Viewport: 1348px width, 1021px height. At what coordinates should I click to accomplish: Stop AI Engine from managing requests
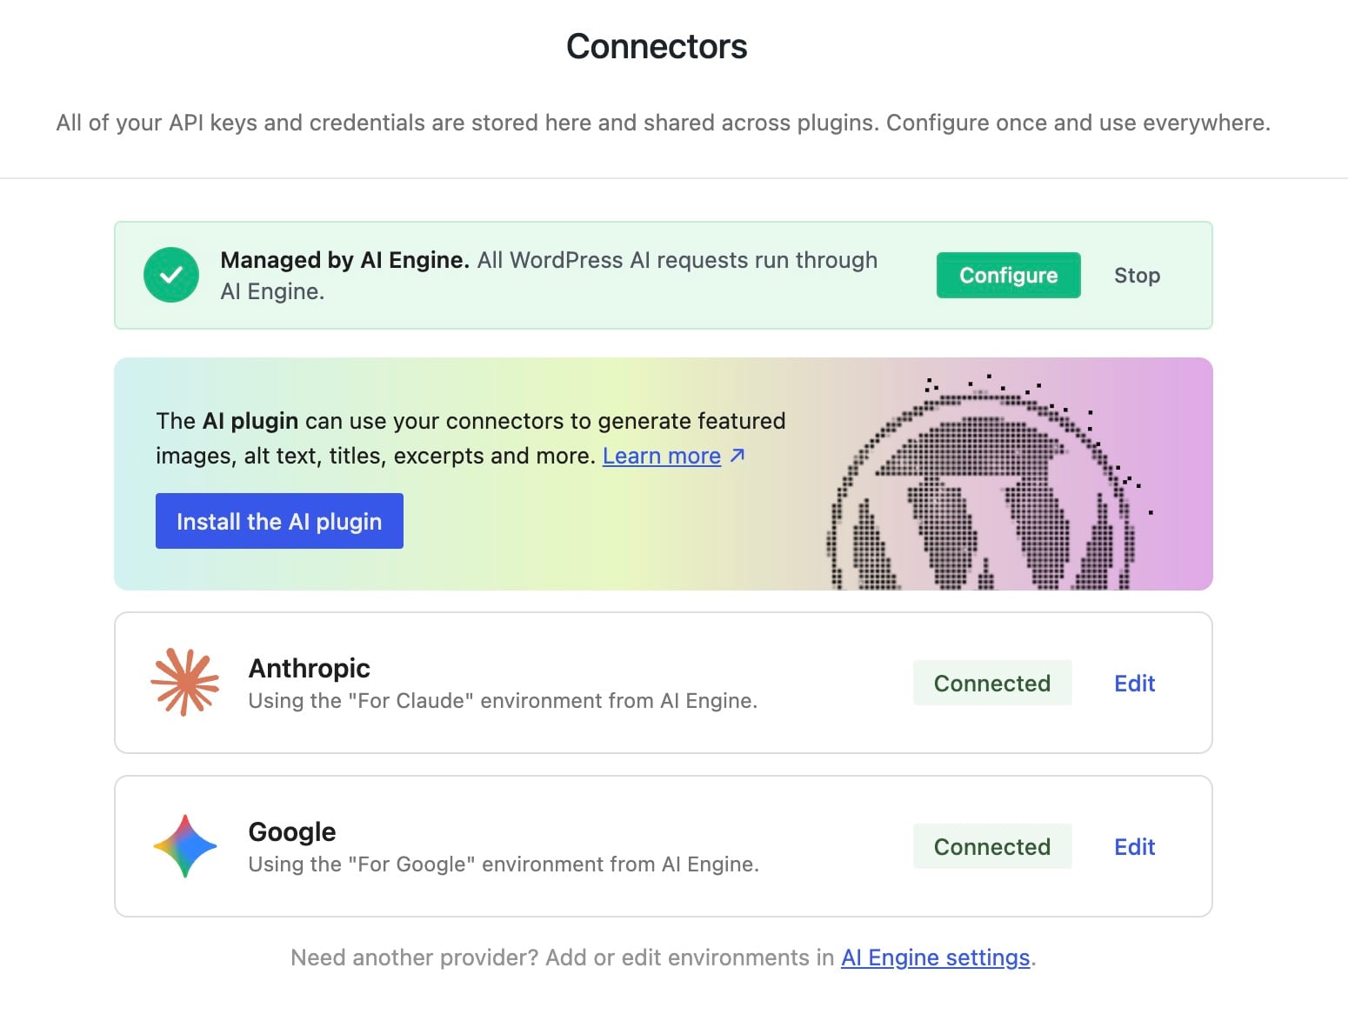(x=1137, y=275)
